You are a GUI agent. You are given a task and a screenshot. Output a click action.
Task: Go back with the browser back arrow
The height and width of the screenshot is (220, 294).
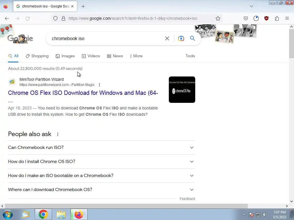[x=7, y=18]
